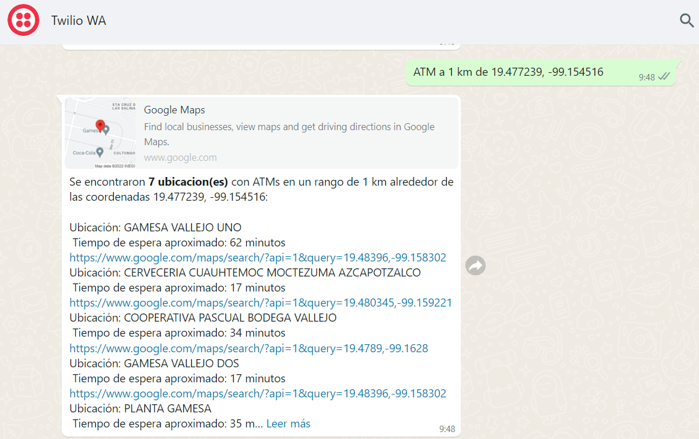
Task: Click the map thumbnail in the Google Maps preview
Action: [x=100, y=132]
